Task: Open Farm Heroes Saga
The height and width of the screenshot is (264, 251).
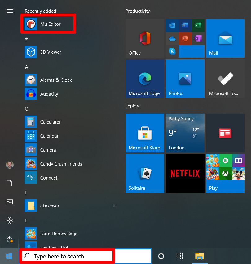Action: 71,234
